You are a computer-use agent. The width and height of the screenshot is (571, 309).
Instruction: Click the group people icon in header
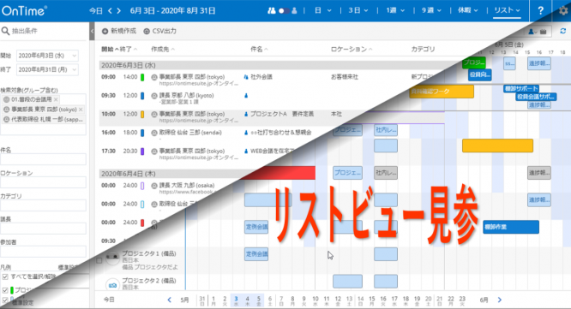pos(271,10)
